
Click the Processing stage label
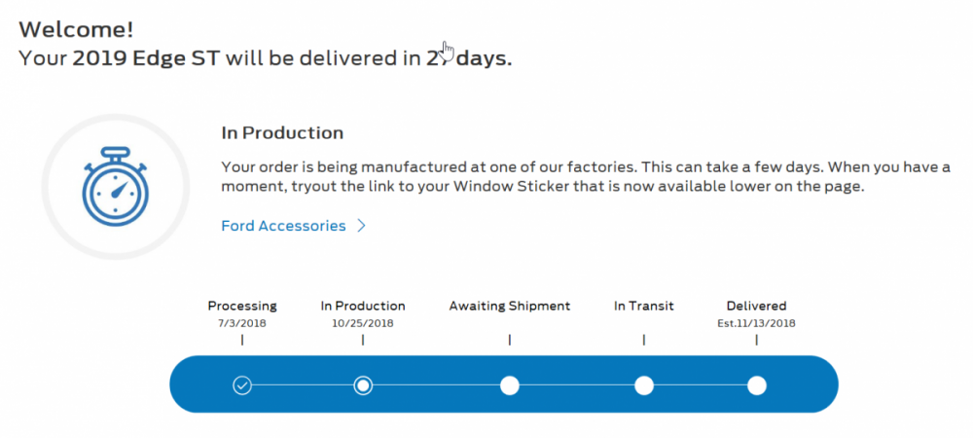click(x=242, y=306)
